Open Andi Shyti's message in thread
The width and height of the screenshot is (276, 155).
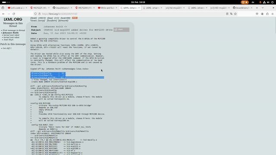(9, 40)
